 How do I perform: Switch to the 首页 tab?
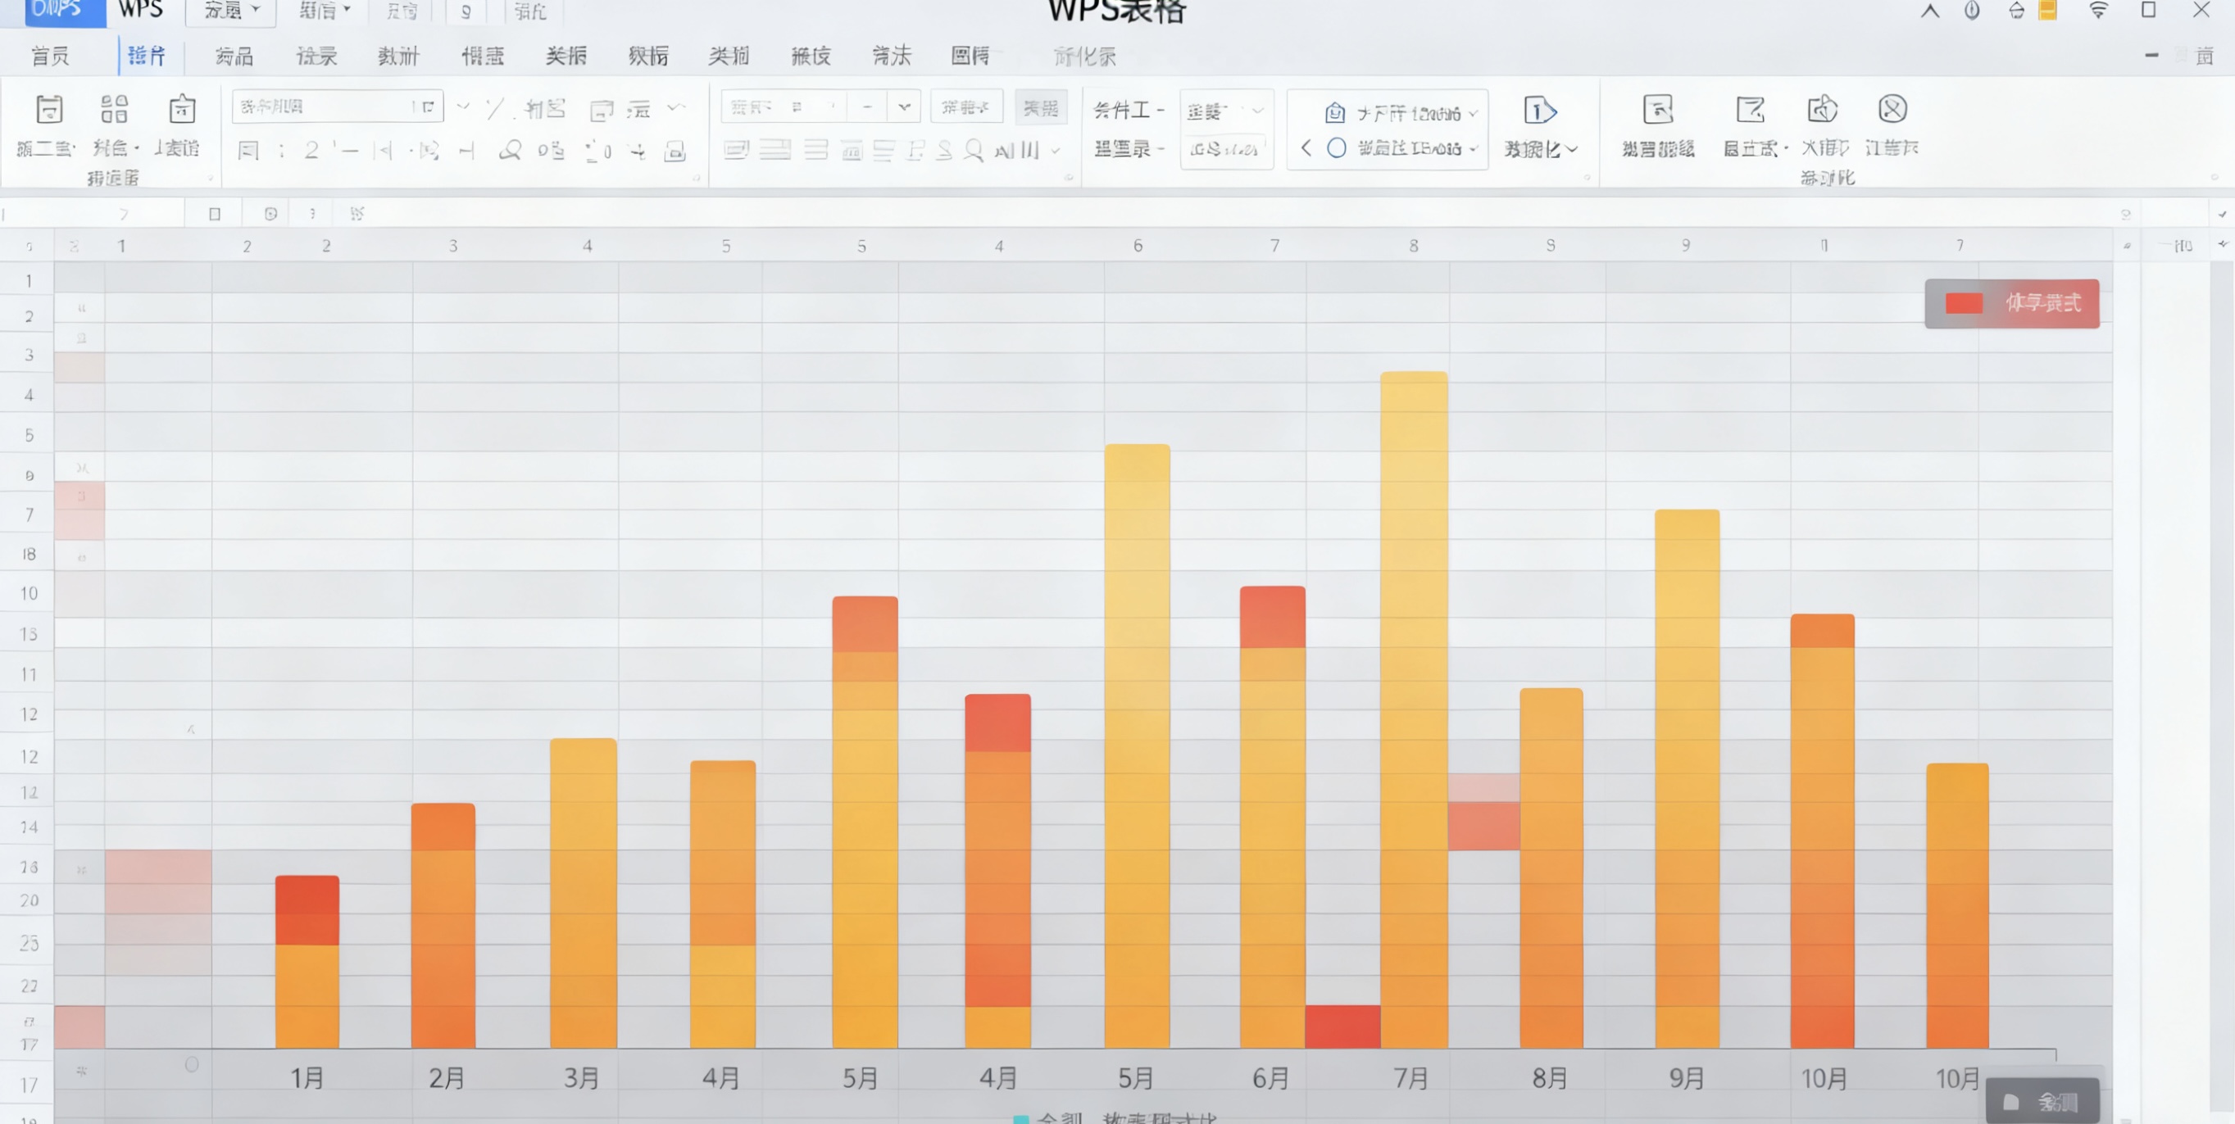(49, 57)
